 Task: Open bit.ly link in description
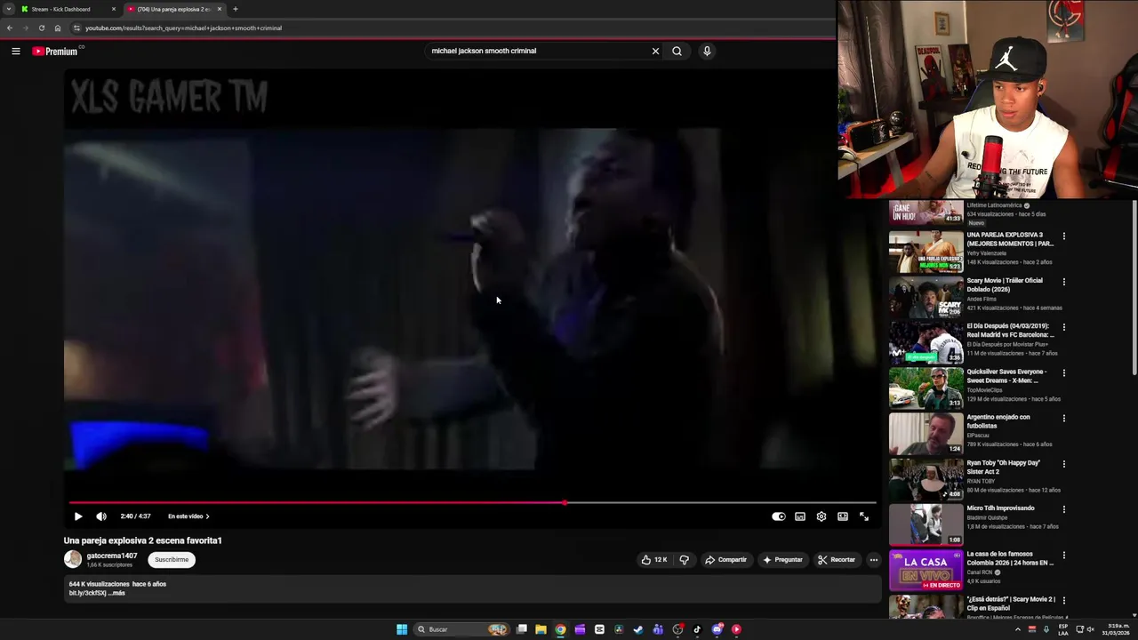[x=87, y=593]
